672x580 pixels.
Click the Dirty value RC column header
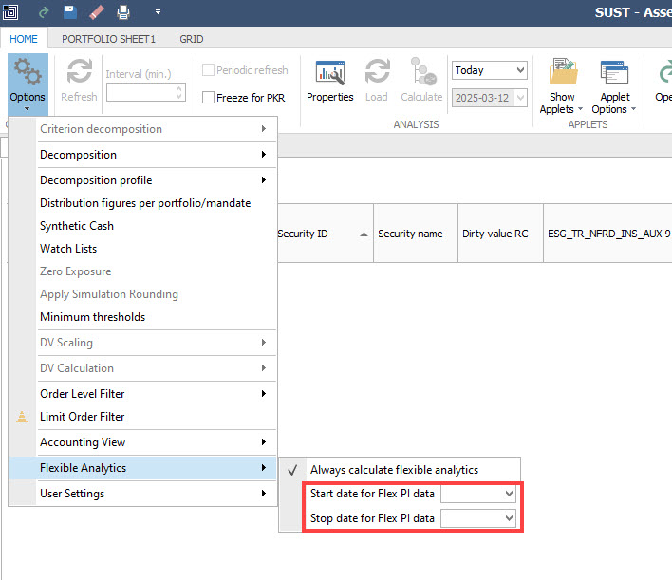pos(500,234)
